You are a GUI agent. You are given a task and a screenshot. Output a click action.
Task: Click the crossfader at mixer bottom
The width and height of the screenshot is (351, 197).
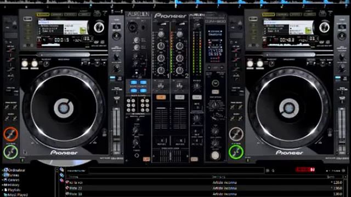coord(171,155)
